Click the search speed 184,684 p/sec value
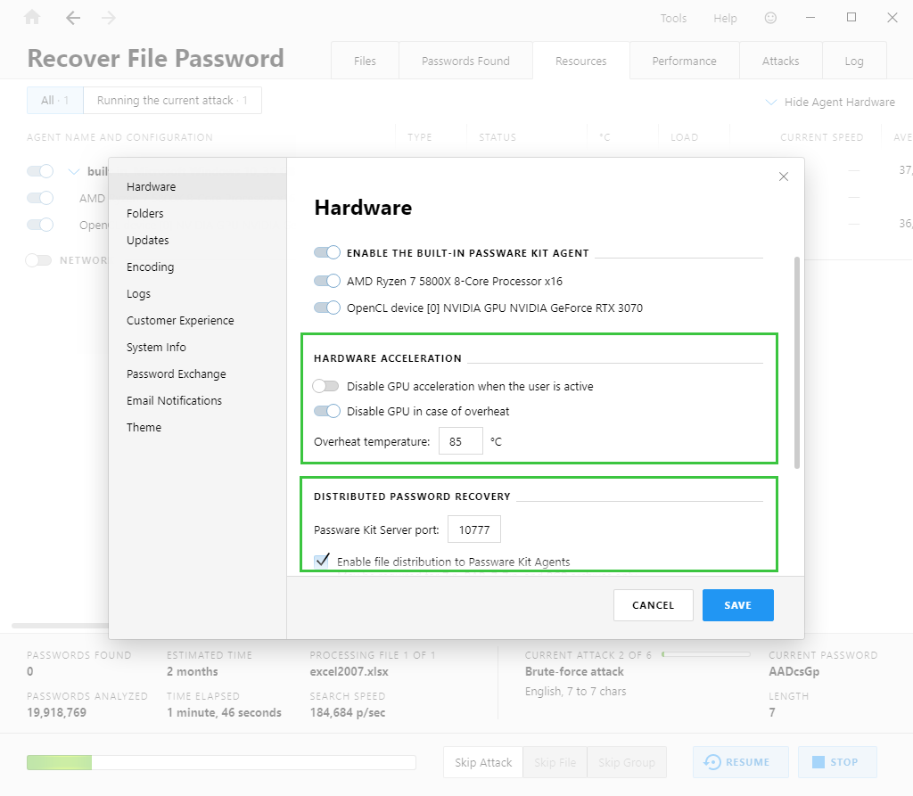Image resolution: width=913 pixels, height=796 pixels. (x=348, y=712)
